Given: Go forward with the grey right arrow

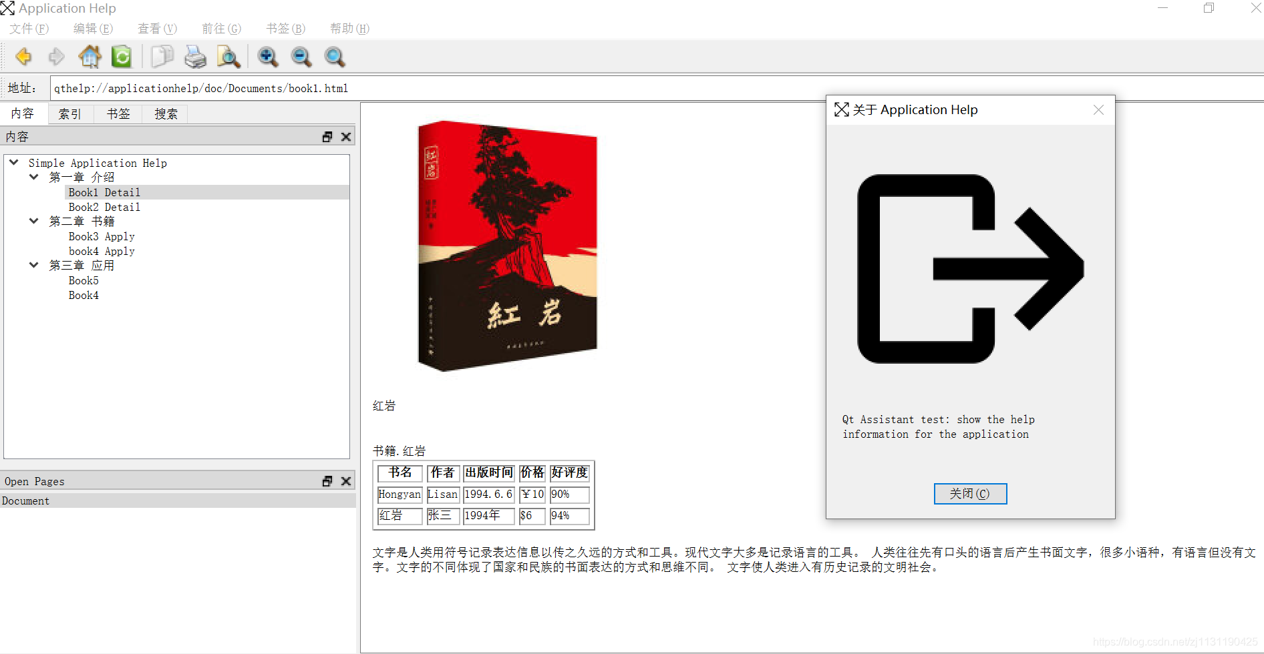Looking at the screenshot, I should [57, 57].
